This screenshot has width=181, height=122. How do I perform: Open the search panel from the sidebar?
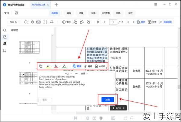click(5, 30)
